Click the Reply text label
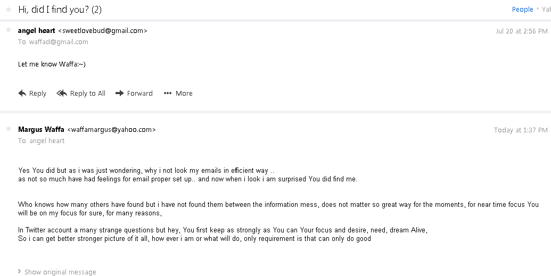551x276 pixels. point(37,93)
